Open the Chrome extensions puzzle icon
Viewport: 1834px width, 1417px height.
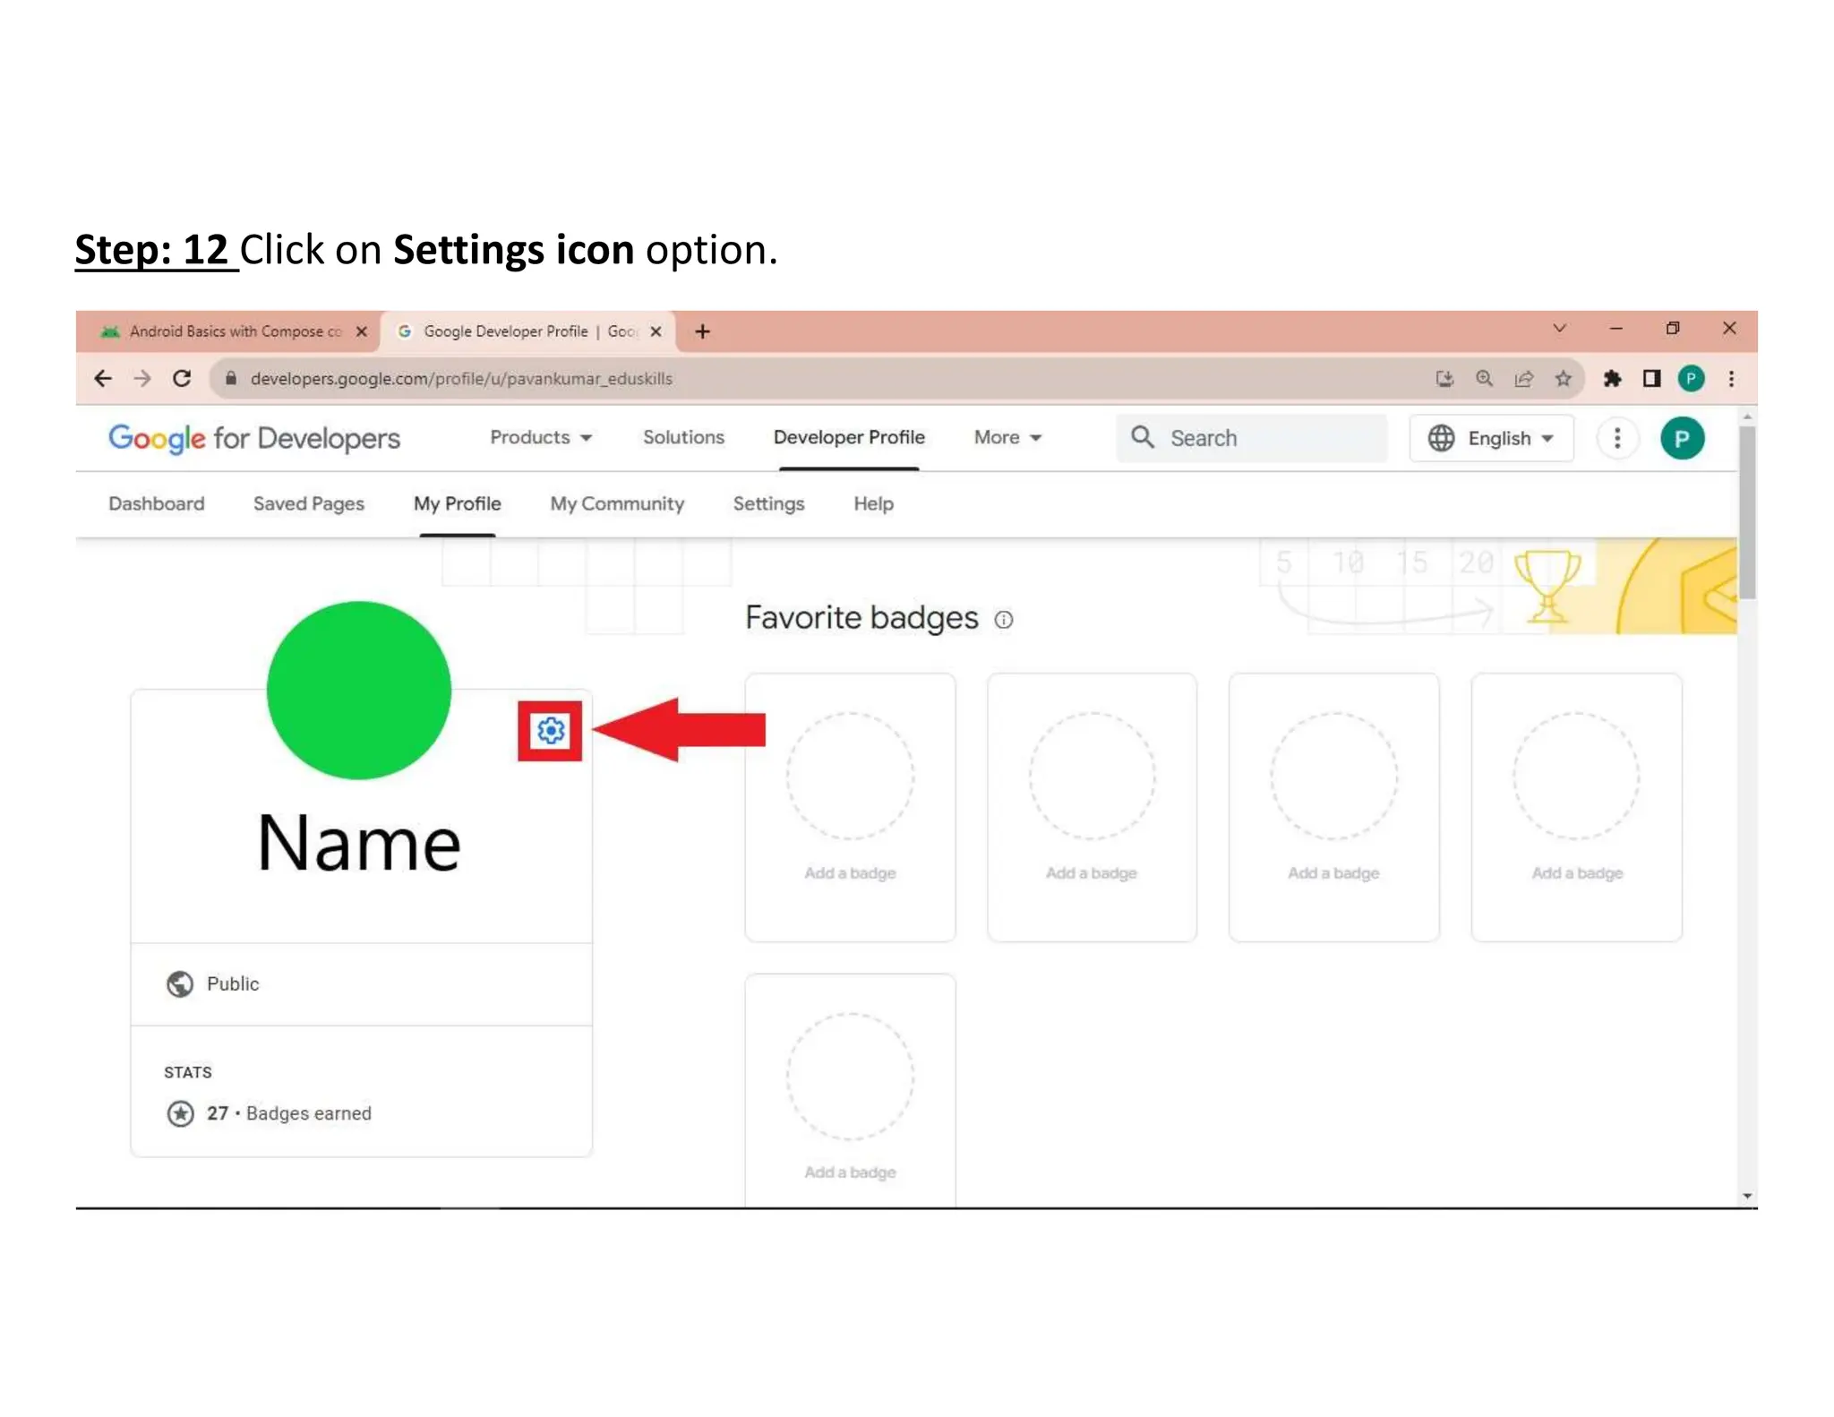[x=1612, y=379]
